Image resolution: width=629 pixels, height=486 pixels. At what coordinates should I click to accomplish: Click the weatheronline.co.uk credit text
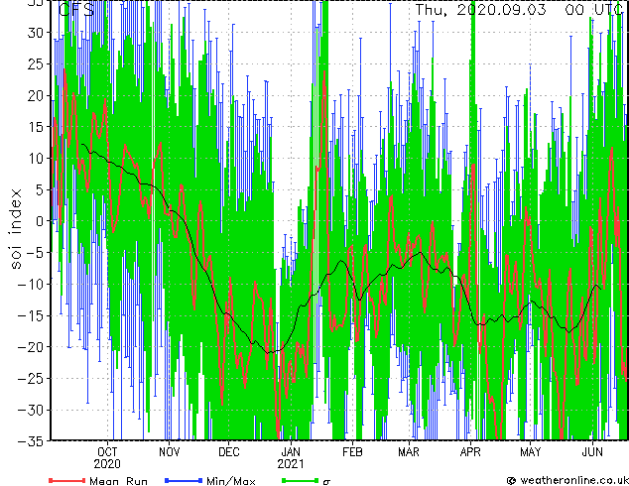[x=573, y=480]
